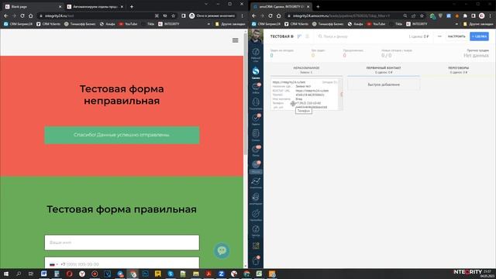Image resolution: width=496 pixels, height=279 pixels.
Task: Open the Inbox chats icon in amoCRM sidebar
Action: (256, 88)
